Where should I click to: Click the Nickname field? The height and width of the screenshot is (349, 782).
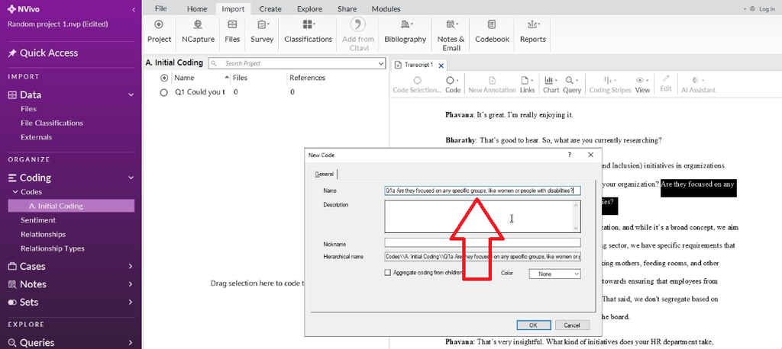click(x=483, y=242)
